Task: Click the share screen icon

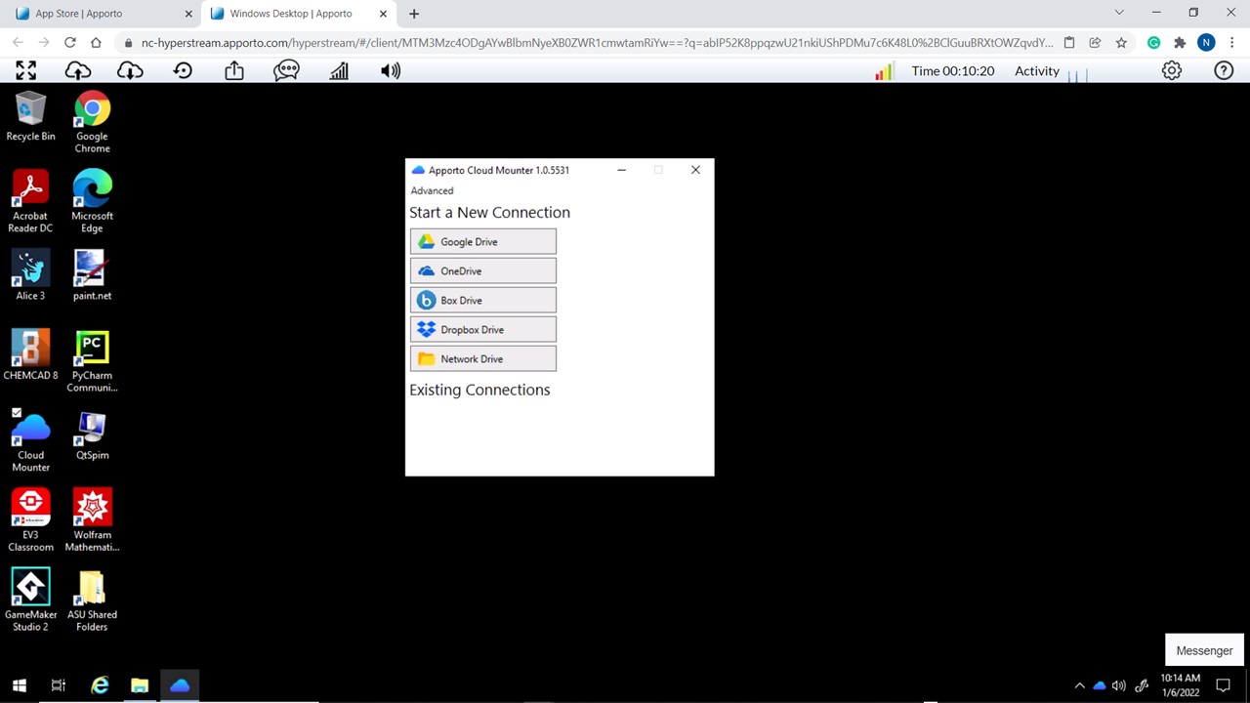Action: [x=234, y=70]
